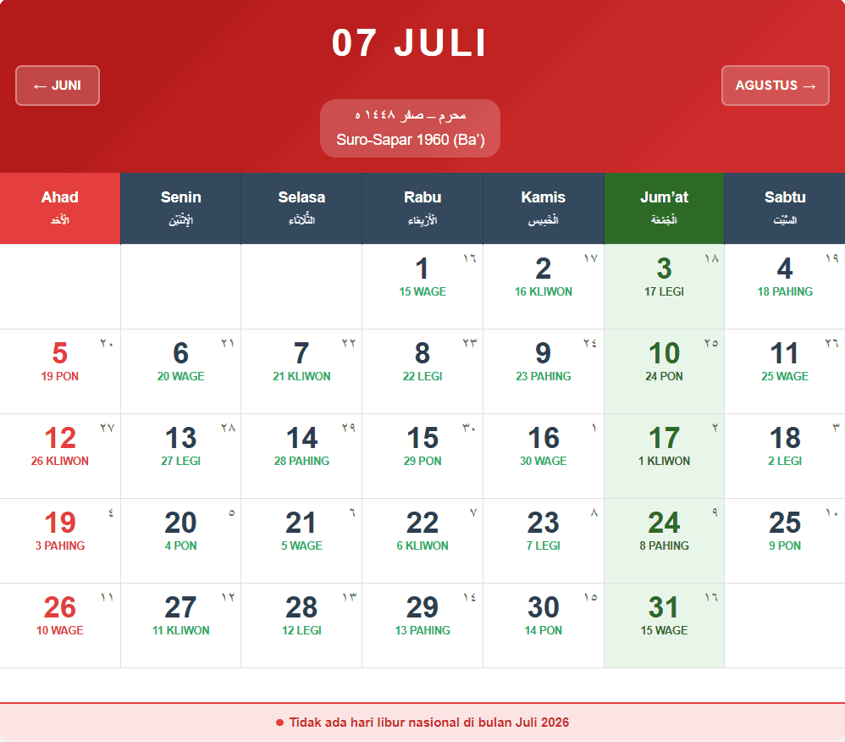
Task: Click date 13, 27 Legi
Action: point(180,457)
